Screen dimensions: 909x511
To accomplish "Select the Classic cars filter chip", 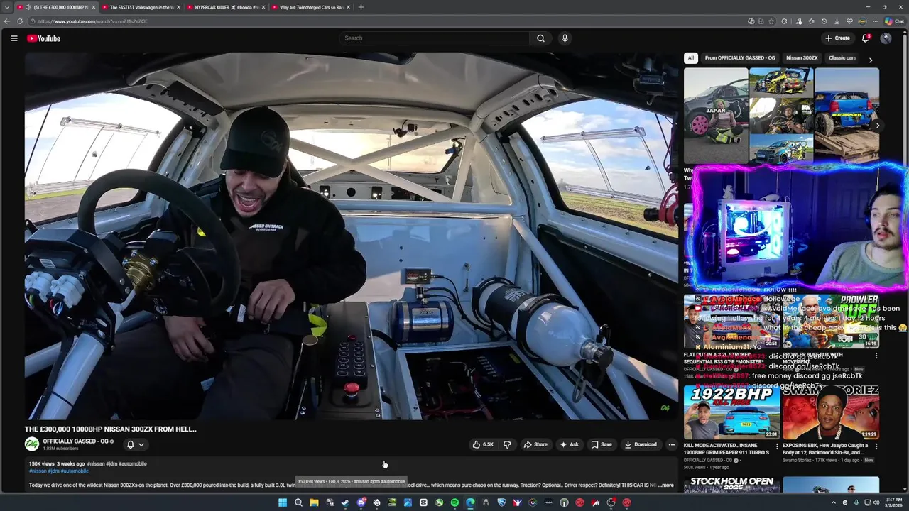I will (x=842, y=58).
